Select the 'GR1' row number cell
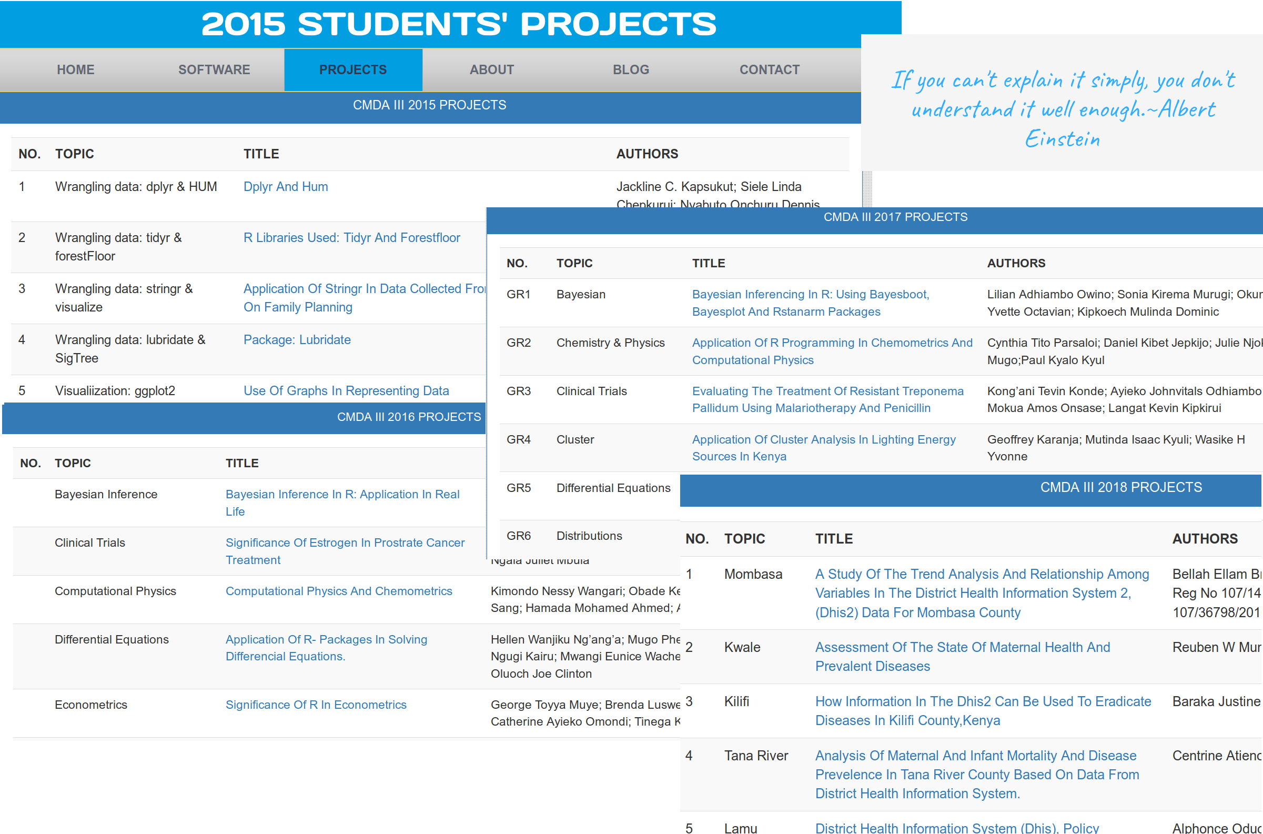The width and height of the screenshot is (1263, 834). 519,294
